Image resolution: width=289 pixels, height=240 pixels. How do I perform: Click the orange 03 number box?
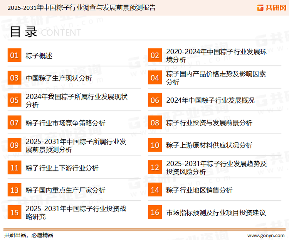14,78
